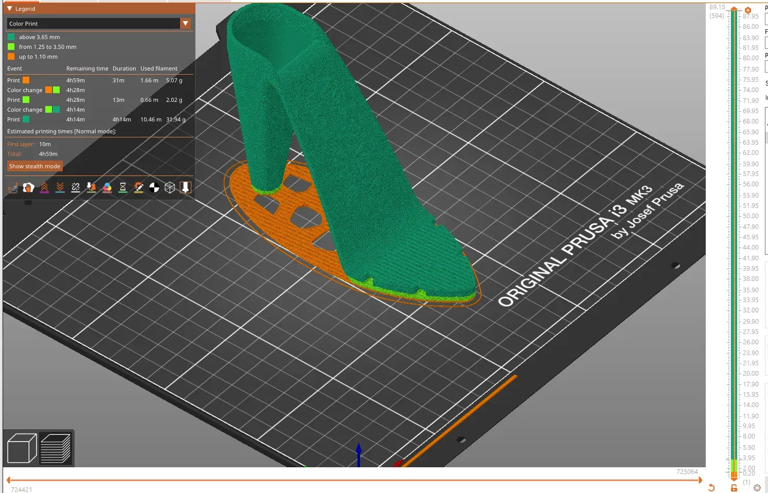The height and width of the screenshot is (493, 768).
Task: Click '80.00' mark on layer ruler
Action: coord(751,58)
